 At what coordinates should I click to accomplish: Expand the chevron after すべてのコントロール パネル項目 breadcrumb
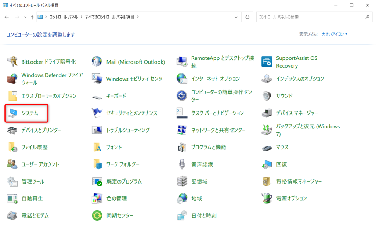point(138,17)
